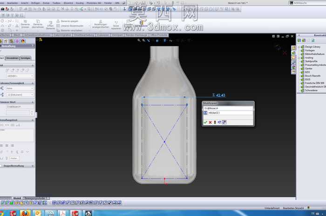Collapse the Toleranz/Genauigkeit section
Screen dimensions: 326x216
[33, 83]
